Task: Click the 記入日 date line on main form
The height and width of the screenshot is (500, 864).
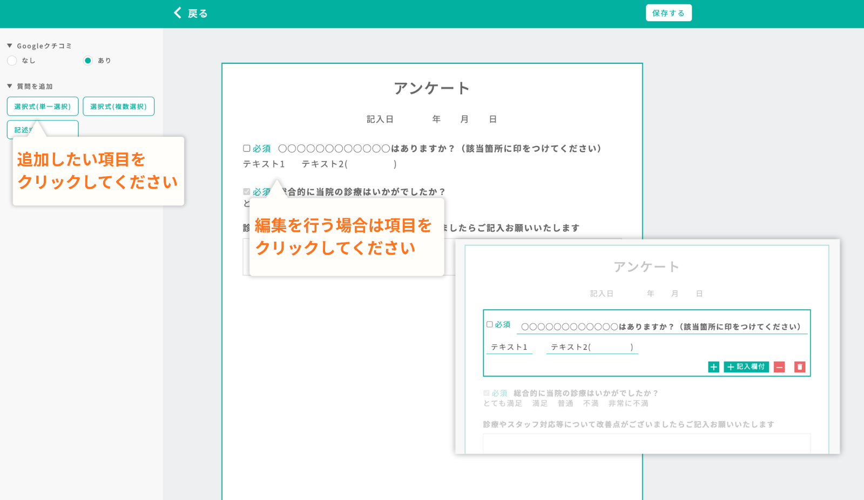Action: pos(432,119)
